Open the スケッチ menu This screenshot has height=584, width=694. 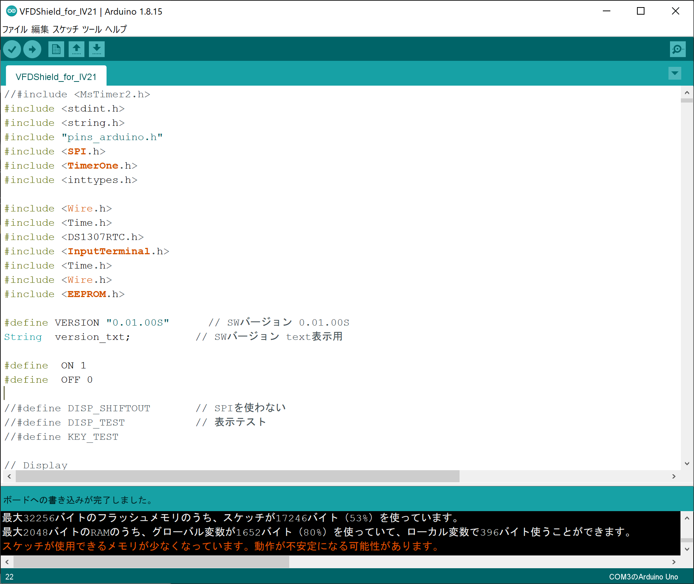click(x=66, y=29)
